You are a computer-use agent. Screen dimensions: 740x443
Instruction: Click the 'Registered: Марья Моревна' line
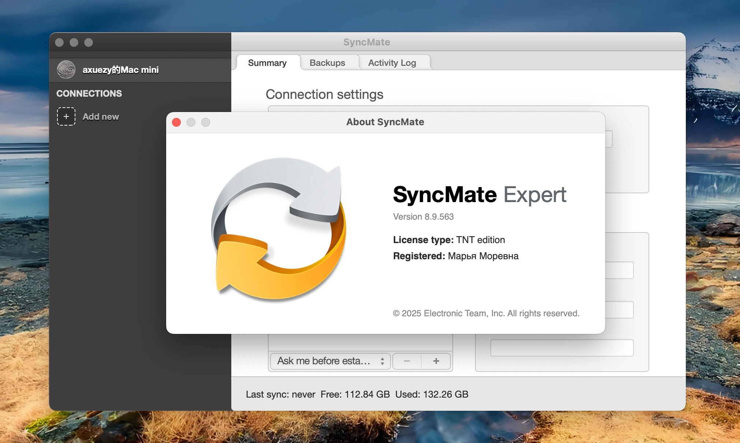pos(456,256)
